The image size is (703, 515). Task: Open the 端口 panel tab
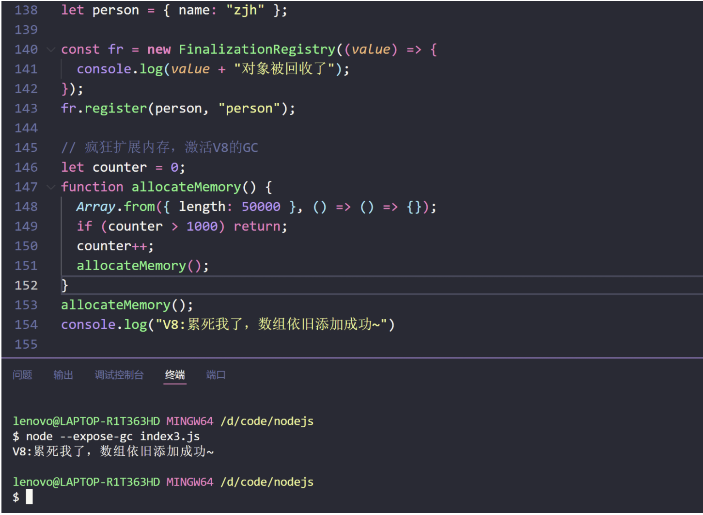[215, 375]
